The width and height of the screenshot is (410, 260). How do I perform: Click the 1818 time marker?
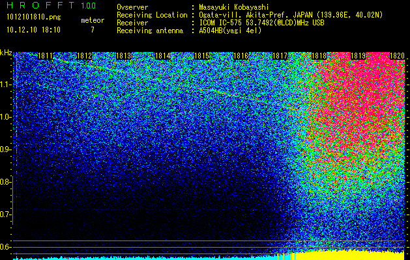coord(319,56)
